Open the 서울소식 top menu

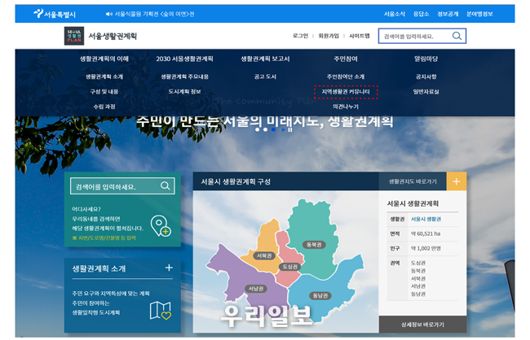395,14
